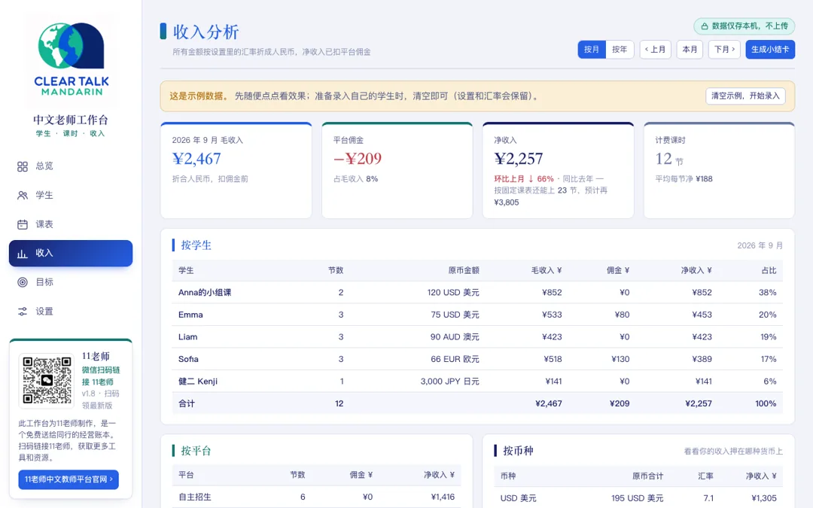Viewport: 813px width, 508px height.
Task: Click 3,000 JPY 日元 amount cell
Action: click(x=449, y=382)
